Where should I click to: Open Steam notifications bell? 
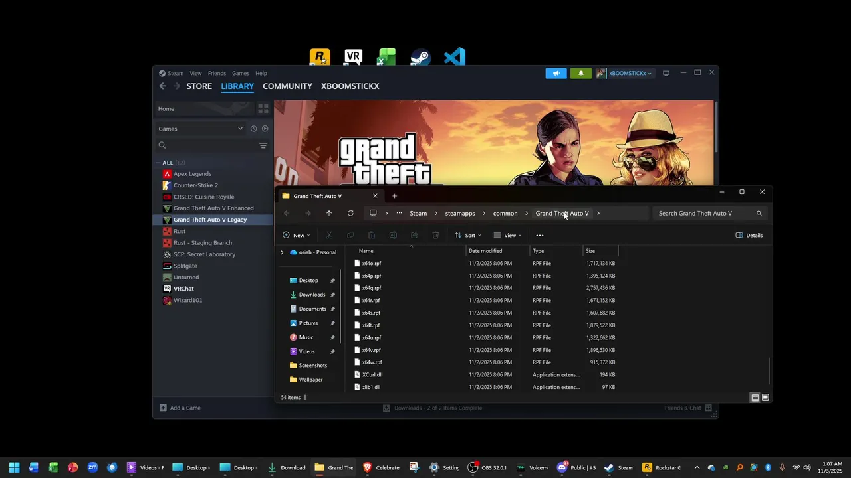(x=580, y=73)
